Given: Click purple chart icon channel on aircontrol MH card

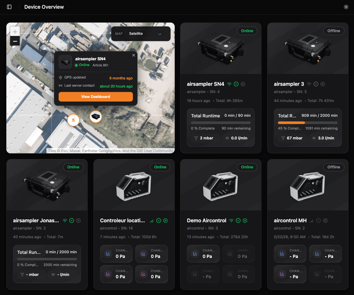Looking at the screenshot, I should [x=290, y=274].
